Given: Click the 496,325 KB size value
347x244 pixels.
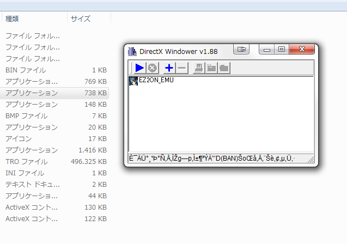Looking at the screenshot, I should click(x=89, y=162).
